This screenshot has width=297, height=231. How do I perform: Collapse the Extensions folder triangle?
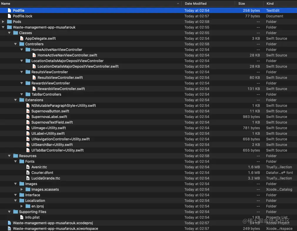[16, 100]
